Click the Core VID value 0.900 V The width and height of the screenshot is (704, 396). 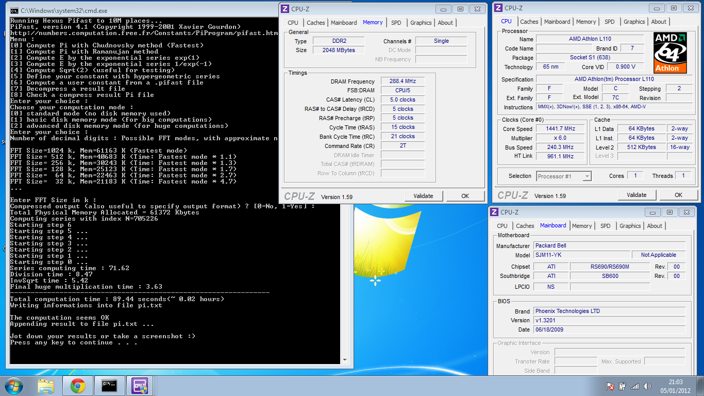626,67
